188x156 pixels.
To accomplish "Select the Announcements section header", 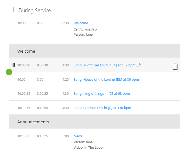I will 95,122.
